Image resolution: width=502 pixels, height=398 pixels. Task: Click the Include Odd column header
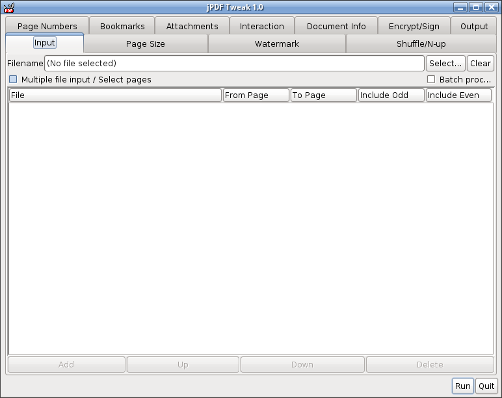(x=391, y=95)
